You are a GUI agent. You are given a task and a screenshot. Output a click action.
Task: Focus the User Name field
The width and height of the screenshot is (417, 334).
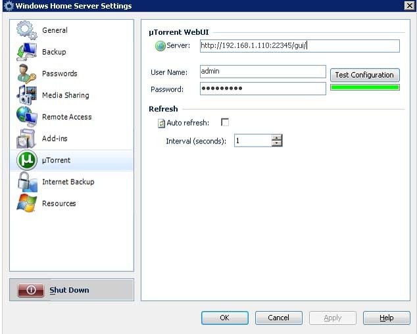[262, 72]
